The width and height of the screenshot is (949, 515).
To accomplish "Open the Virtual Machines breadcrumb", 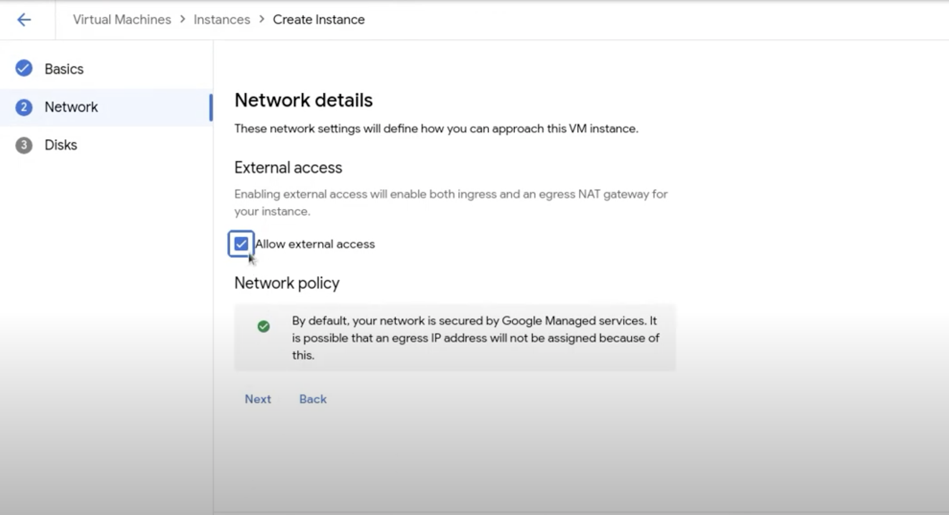I will point(122,19).
